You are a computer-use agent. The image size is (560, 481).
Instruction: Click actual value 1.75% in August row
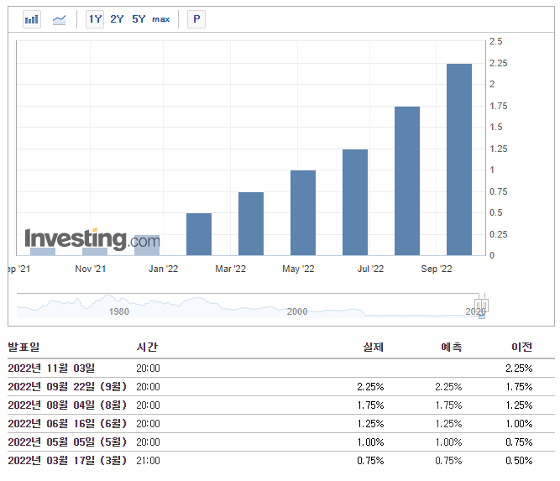[370, 405]
